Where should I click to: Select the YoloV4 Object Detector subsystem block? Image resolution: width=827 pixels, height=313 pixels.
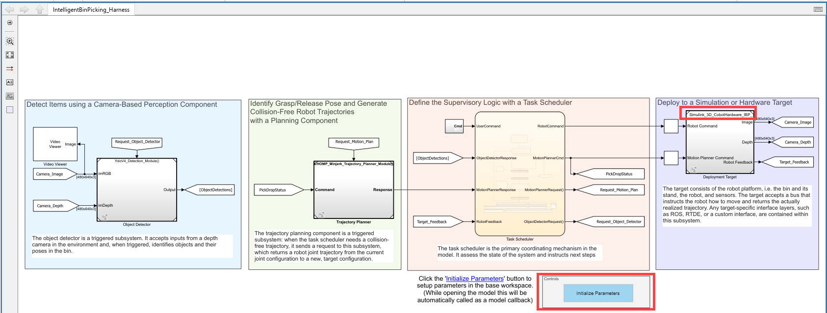[x=137, y=190]
